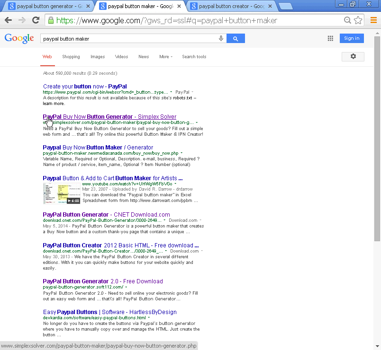Minimize the browser window

(x=341, y=4)
